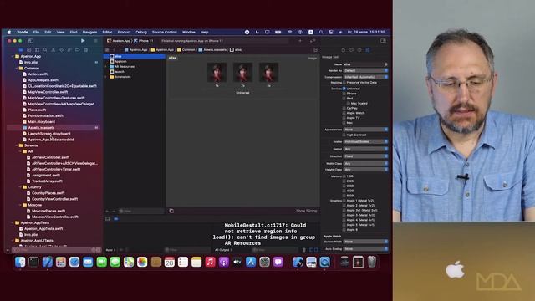This screenshot has width=535, height=301.
Task: Clear the console with the trash icon
Action: point(304,250)
